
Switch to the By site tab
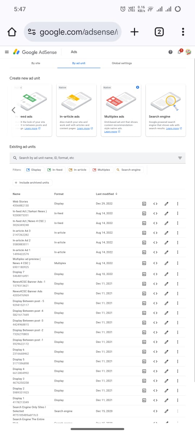(36, 63)
